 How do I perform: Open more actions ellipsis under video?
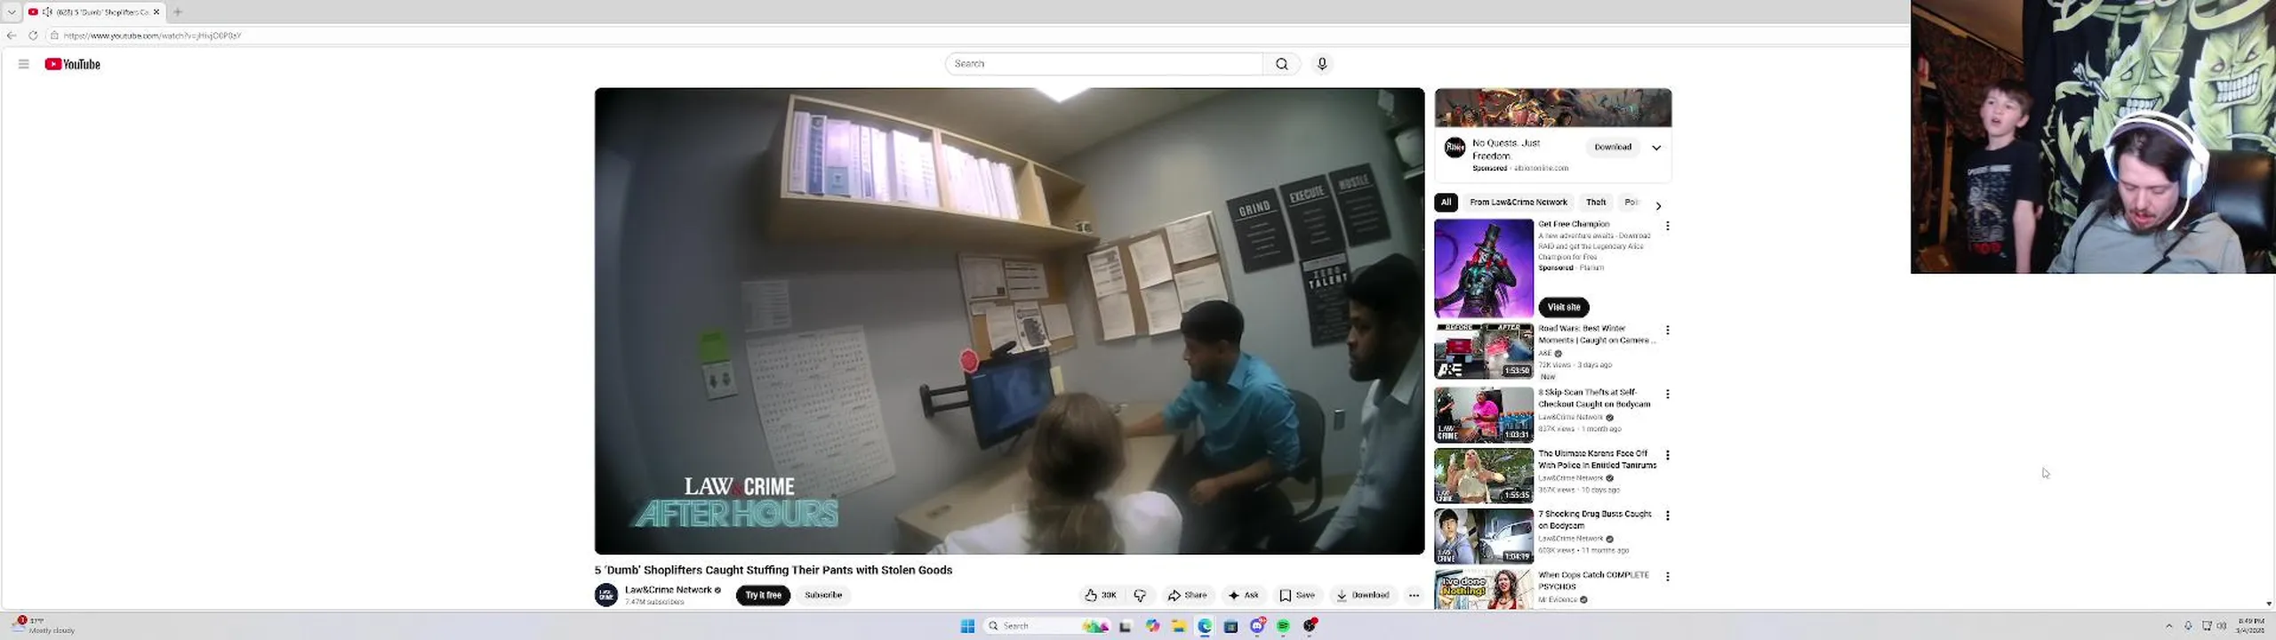[x=1414, y=596]
